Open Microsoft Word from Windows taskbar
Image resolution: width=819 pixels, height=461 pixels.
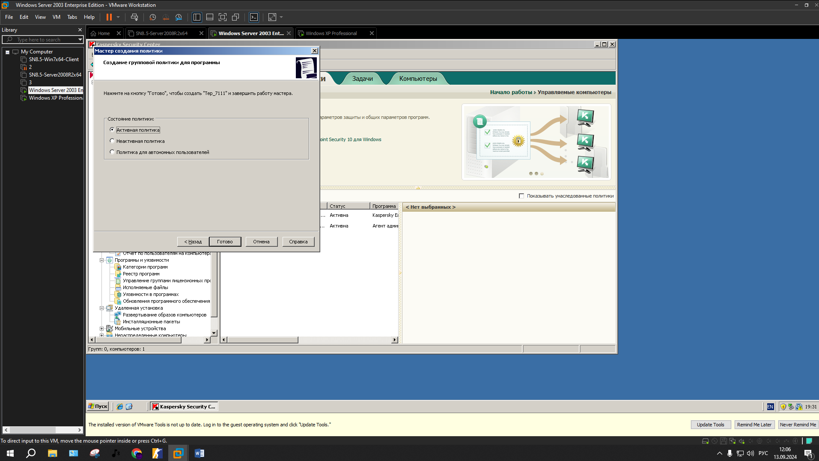pos(200,453)
